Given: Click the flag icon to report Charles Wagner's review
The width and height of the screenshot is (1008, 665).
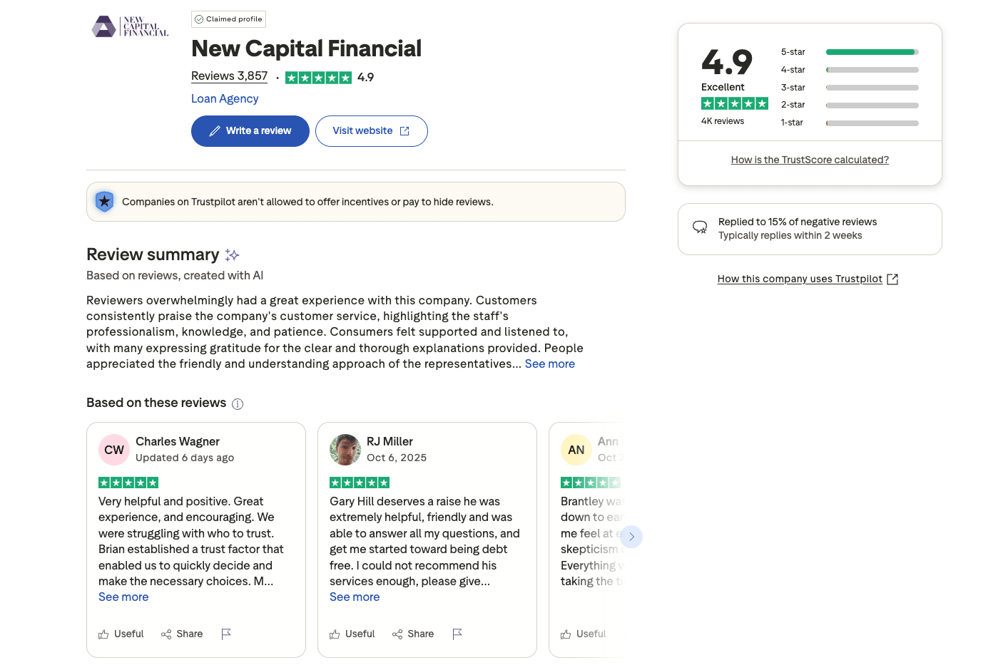Looking at the screenshot, I should (226, 634).
